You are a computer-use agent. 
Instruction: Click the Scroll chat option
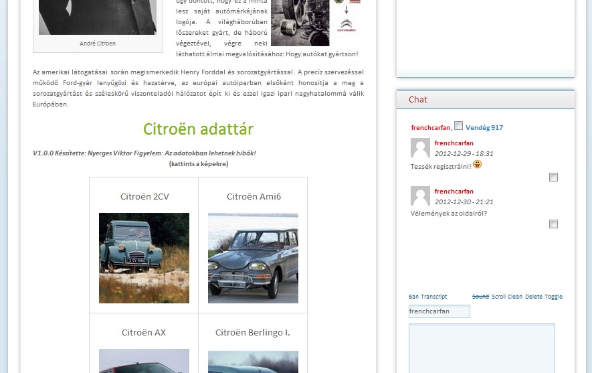click(498, 297)
